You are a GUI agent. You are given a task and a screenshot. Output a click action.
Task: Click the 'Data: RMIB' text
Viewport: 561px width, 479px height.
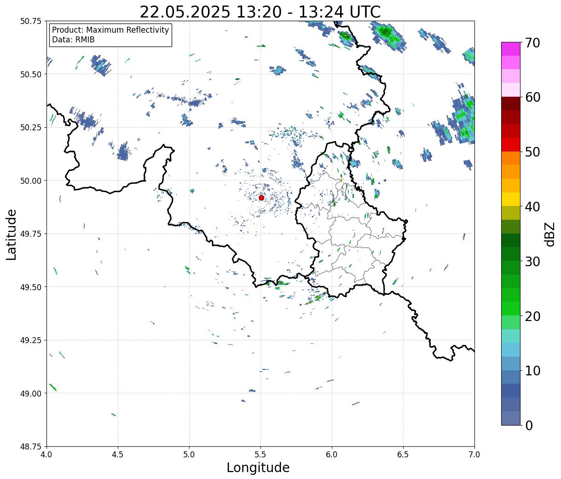click(73, 40)
